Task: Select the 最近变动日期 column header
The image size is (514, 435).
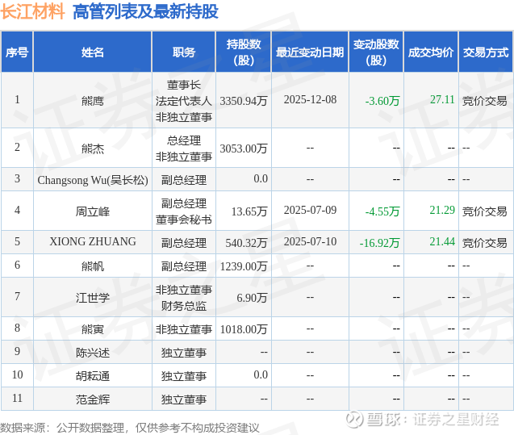Action: (x=310, y=52)
